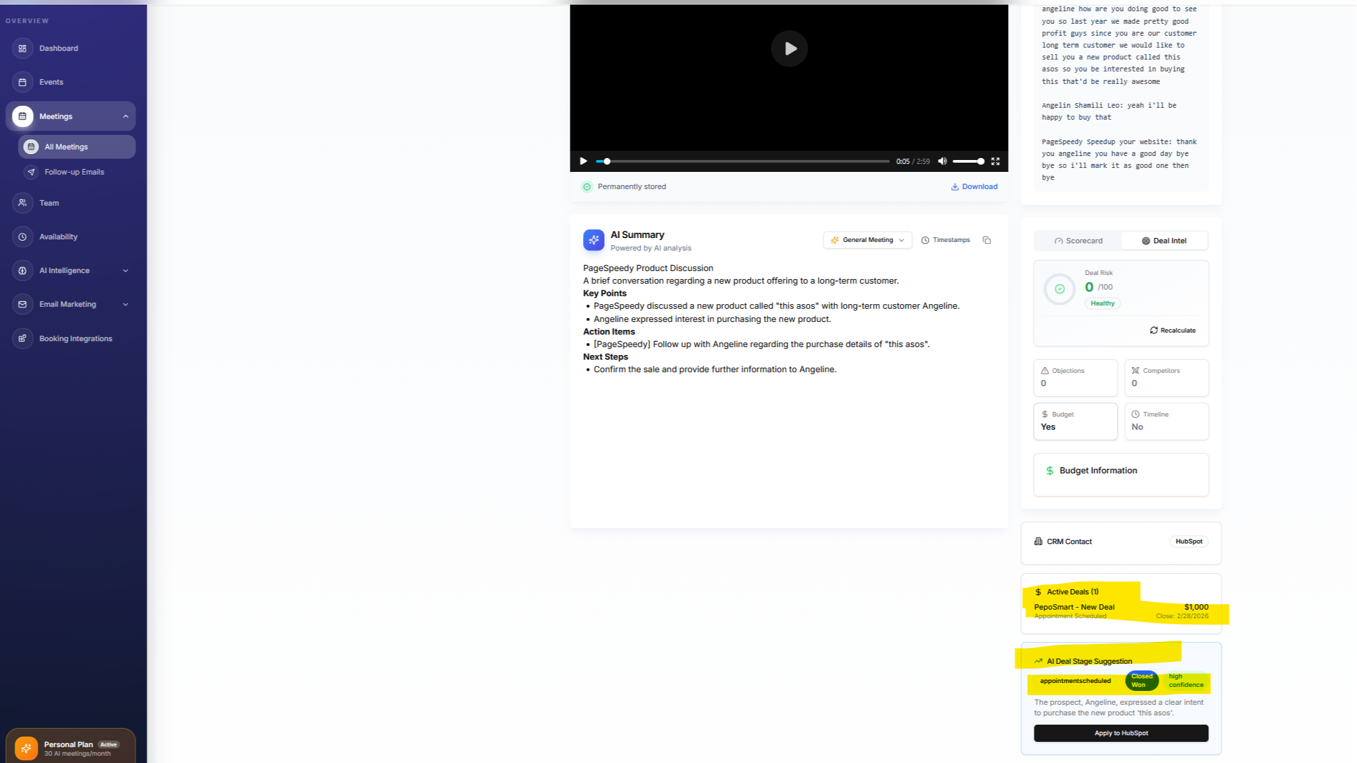Click the Dashboard sidebar icon
Screen dimensions: 1357x763
pyautogui.click(x=22, y=48)
